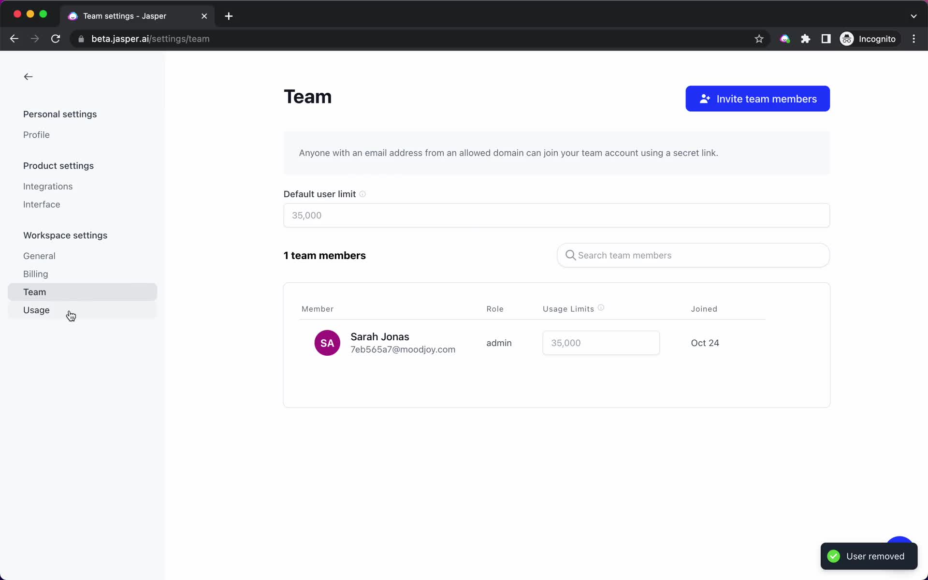928x580 pixels.
Task: Click the back arrow navigation icon
Action: (x=28, y=76)
